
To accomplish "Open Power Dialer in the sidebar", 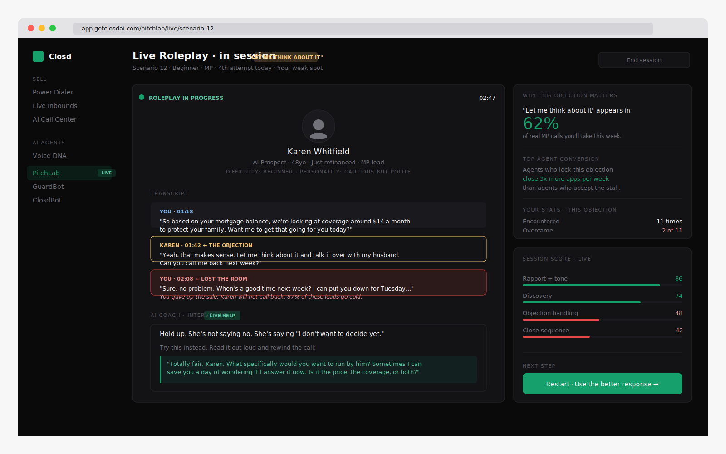I will click(53, 92).
